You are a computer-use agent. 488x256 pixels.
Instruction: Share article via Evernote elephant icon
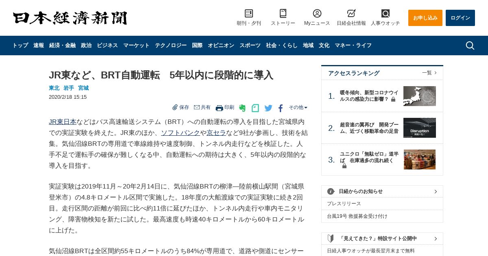point(242,108)
